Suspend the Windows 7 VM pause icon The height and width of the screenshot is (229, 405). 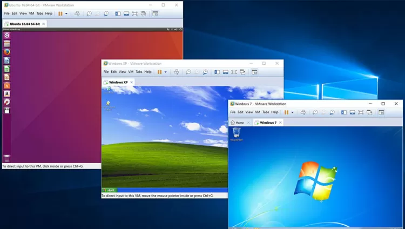coord(286,112)
